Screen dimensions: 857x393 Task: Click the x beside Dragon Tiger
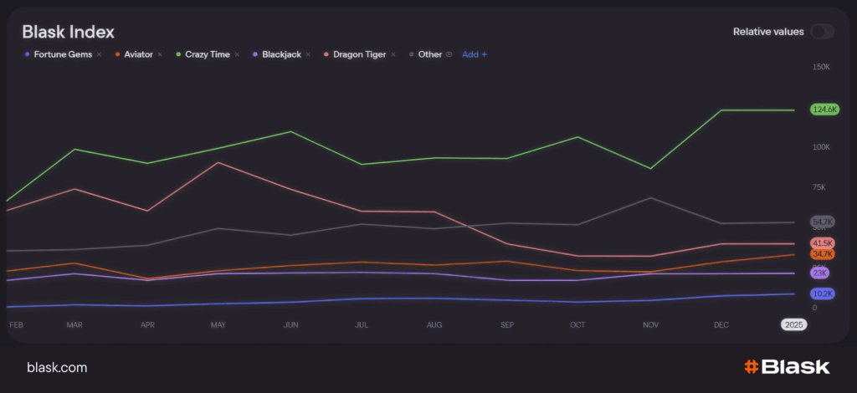[x=393, y=54]
